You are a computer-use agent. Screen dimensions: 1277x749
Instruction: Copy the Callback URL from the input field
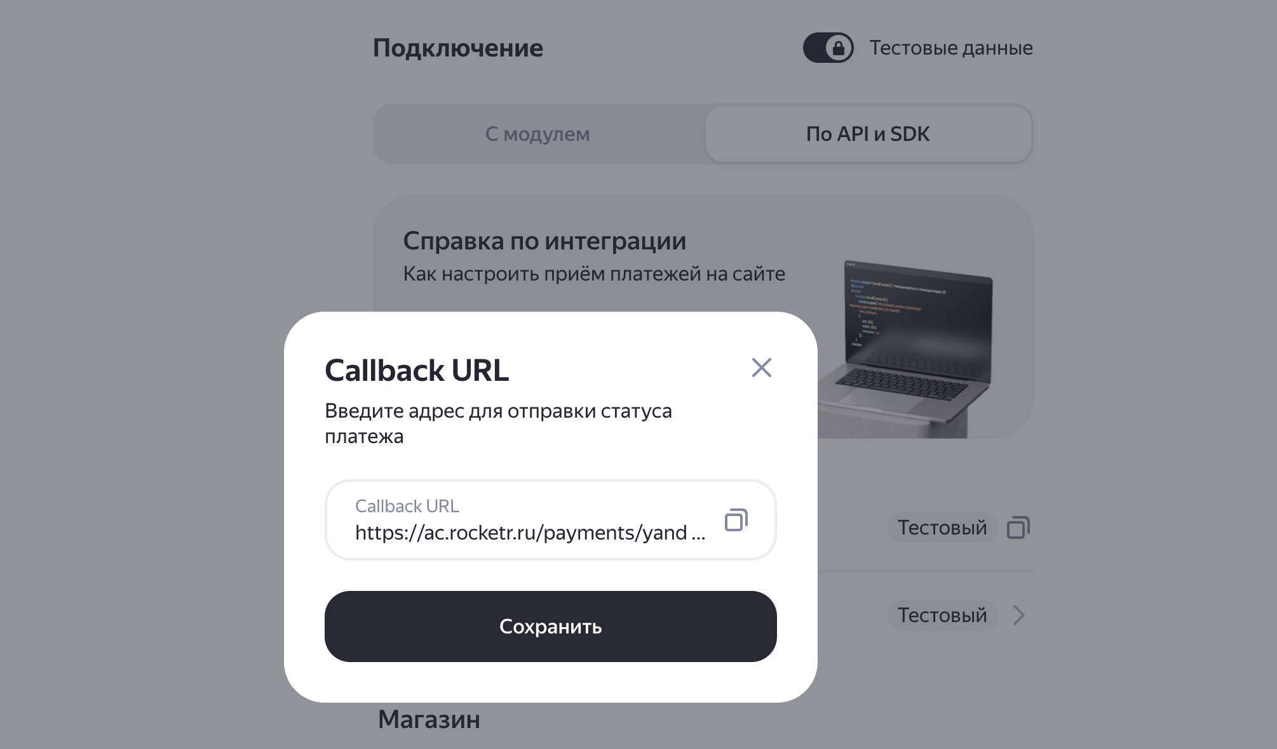(736, 520)
